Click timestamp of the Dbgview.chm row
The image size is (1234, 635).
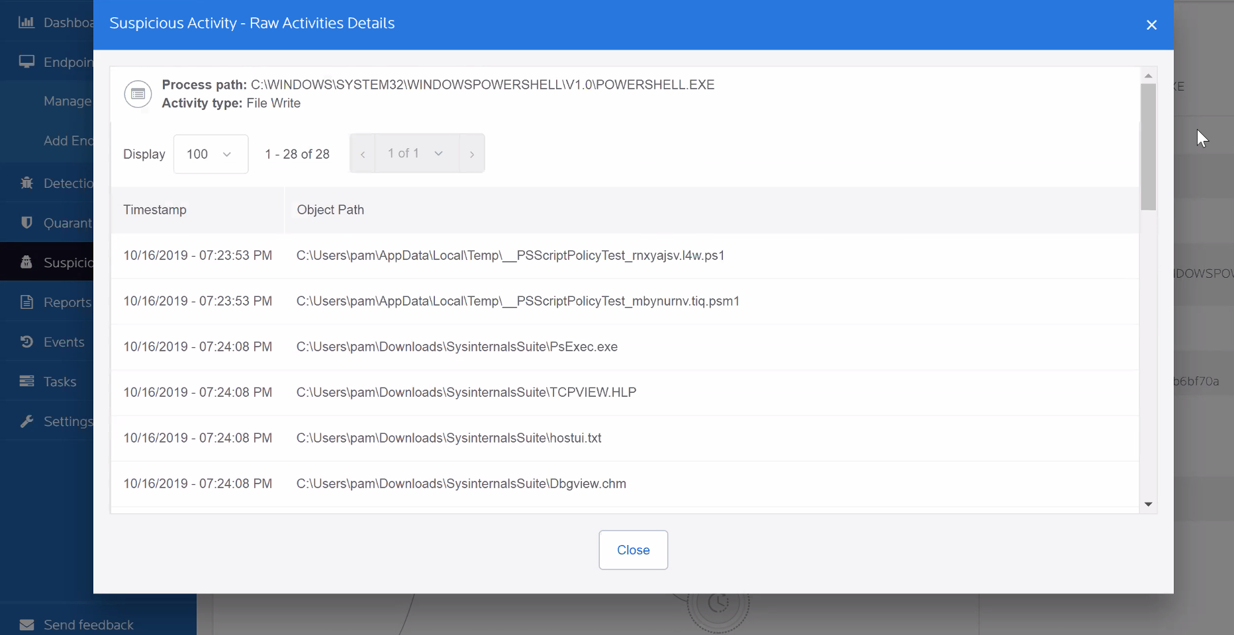pos(197,484)
